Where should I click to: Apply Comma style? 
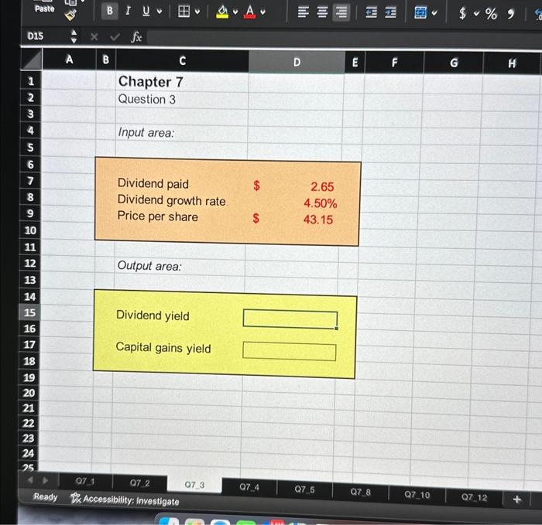pyautogui.click(x=510, y=14)
